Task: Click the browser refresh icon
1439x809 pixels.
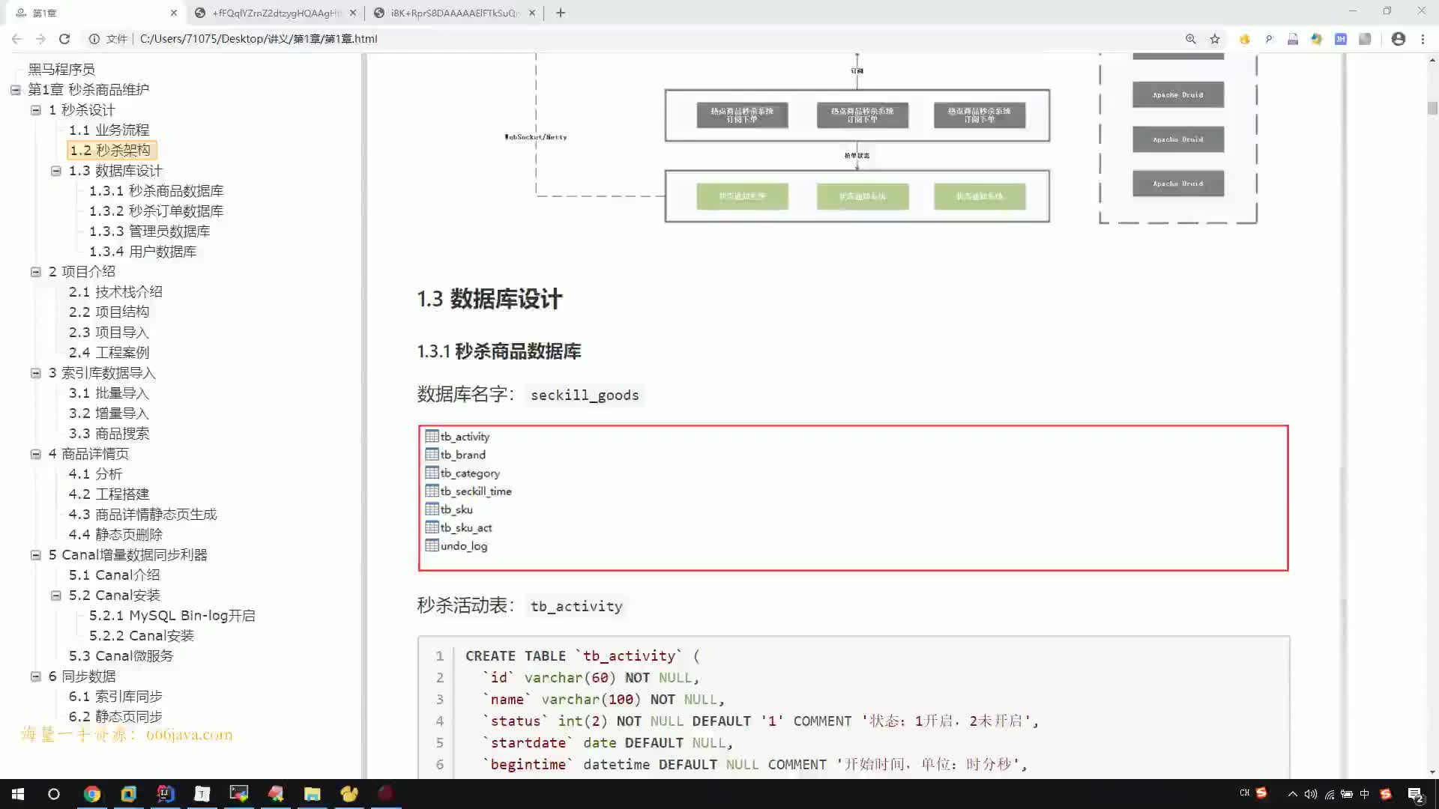Action: coord(62,38)
